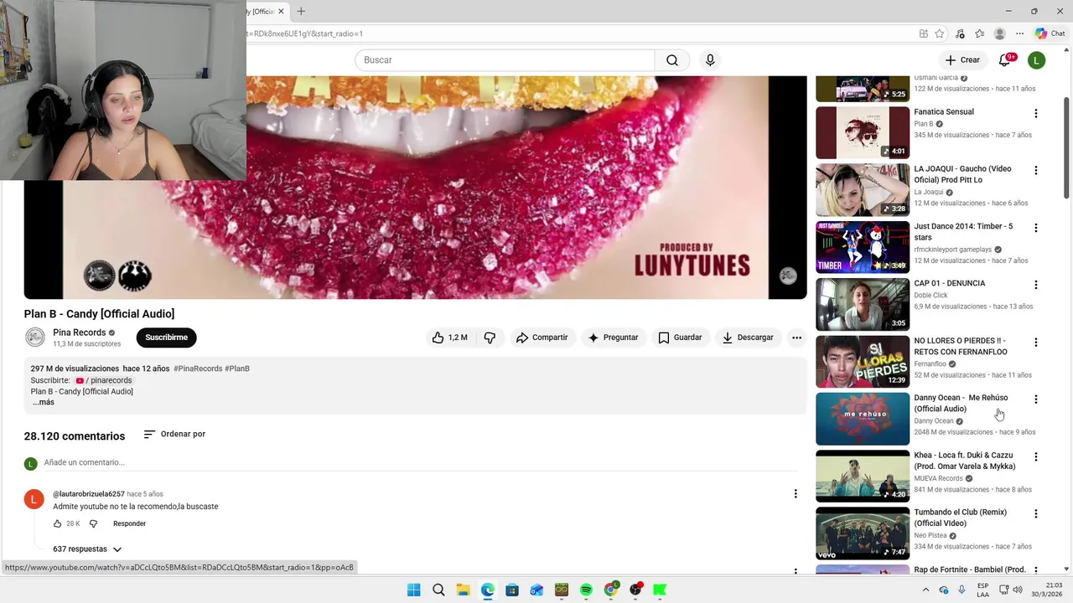Subscribe with the Suscribirme button
Screen dimensions: 1073x603
166,338
